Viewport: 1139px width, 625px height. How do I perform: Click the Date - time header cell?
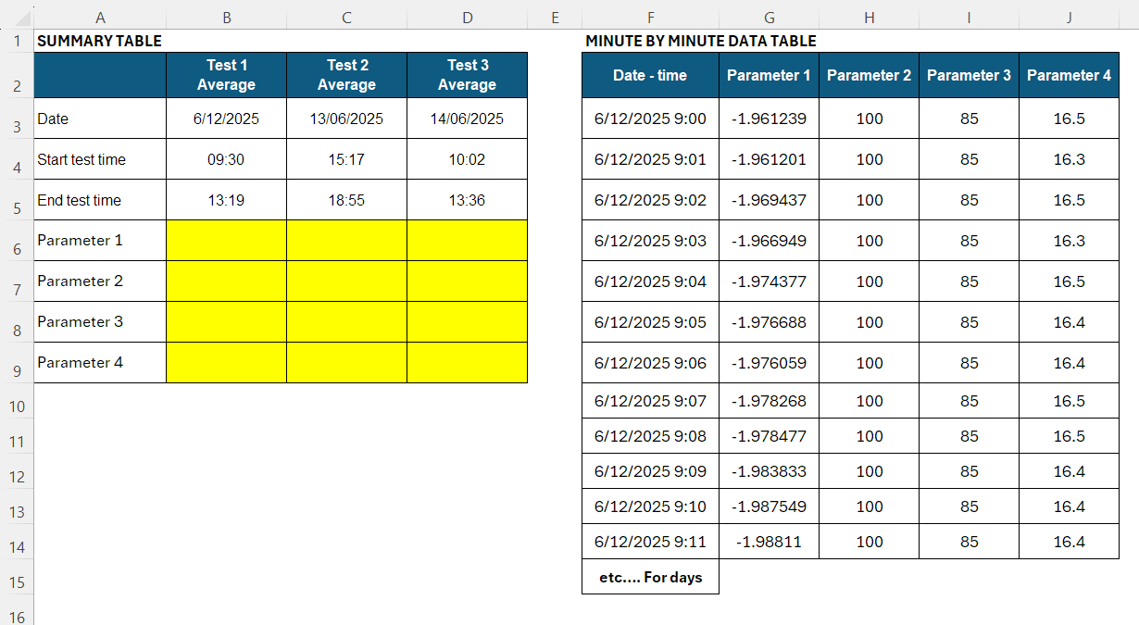tap(650, 75)
